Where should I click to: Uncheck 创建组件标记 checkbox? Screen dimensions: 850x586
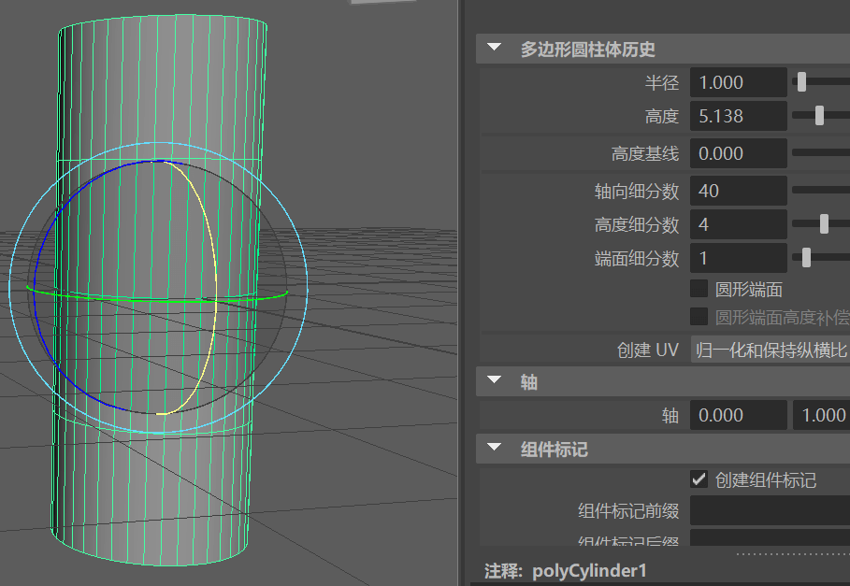tap(699, 479)
